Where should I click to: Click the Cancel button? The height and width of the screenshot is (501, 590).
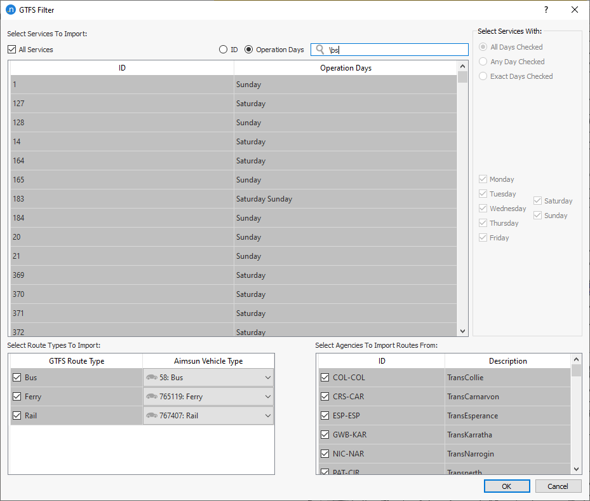coord(557,486)
